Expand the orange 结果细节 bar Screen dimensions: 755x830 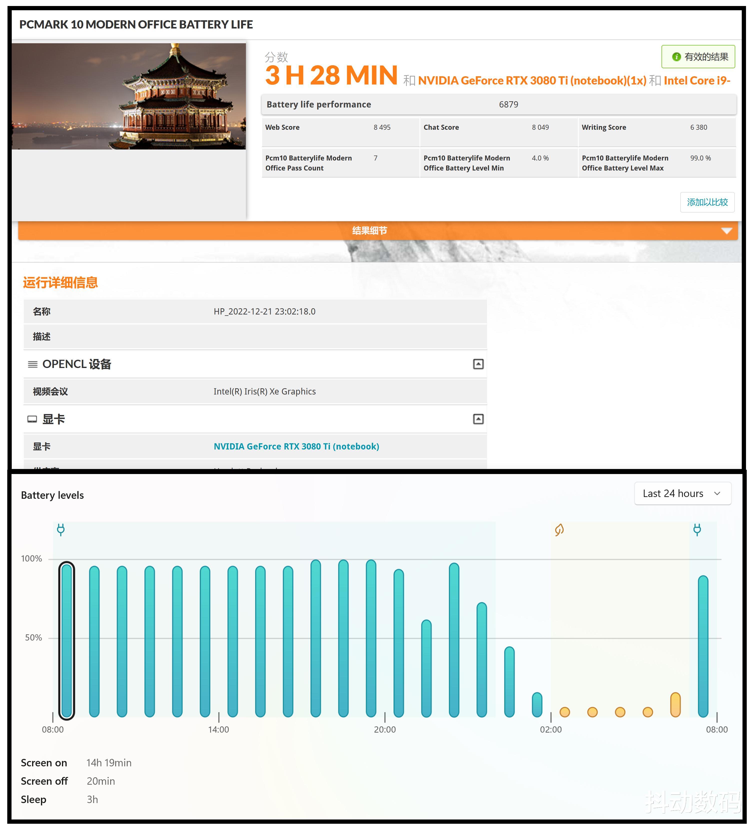point(377,230)
